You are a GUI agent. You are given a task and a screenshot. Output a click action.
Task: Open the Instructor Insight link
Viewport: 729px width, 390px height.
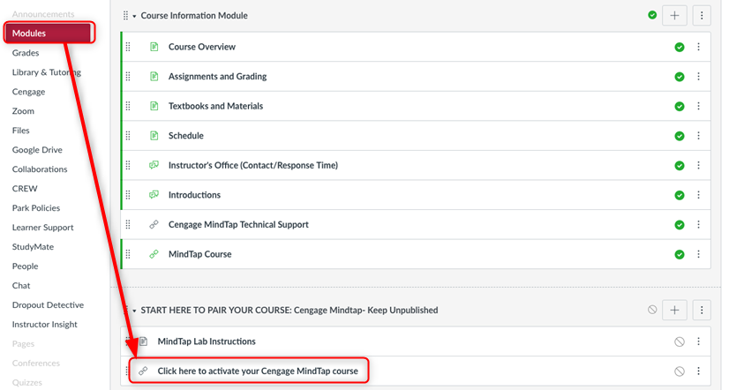click(x=45, y=325)
